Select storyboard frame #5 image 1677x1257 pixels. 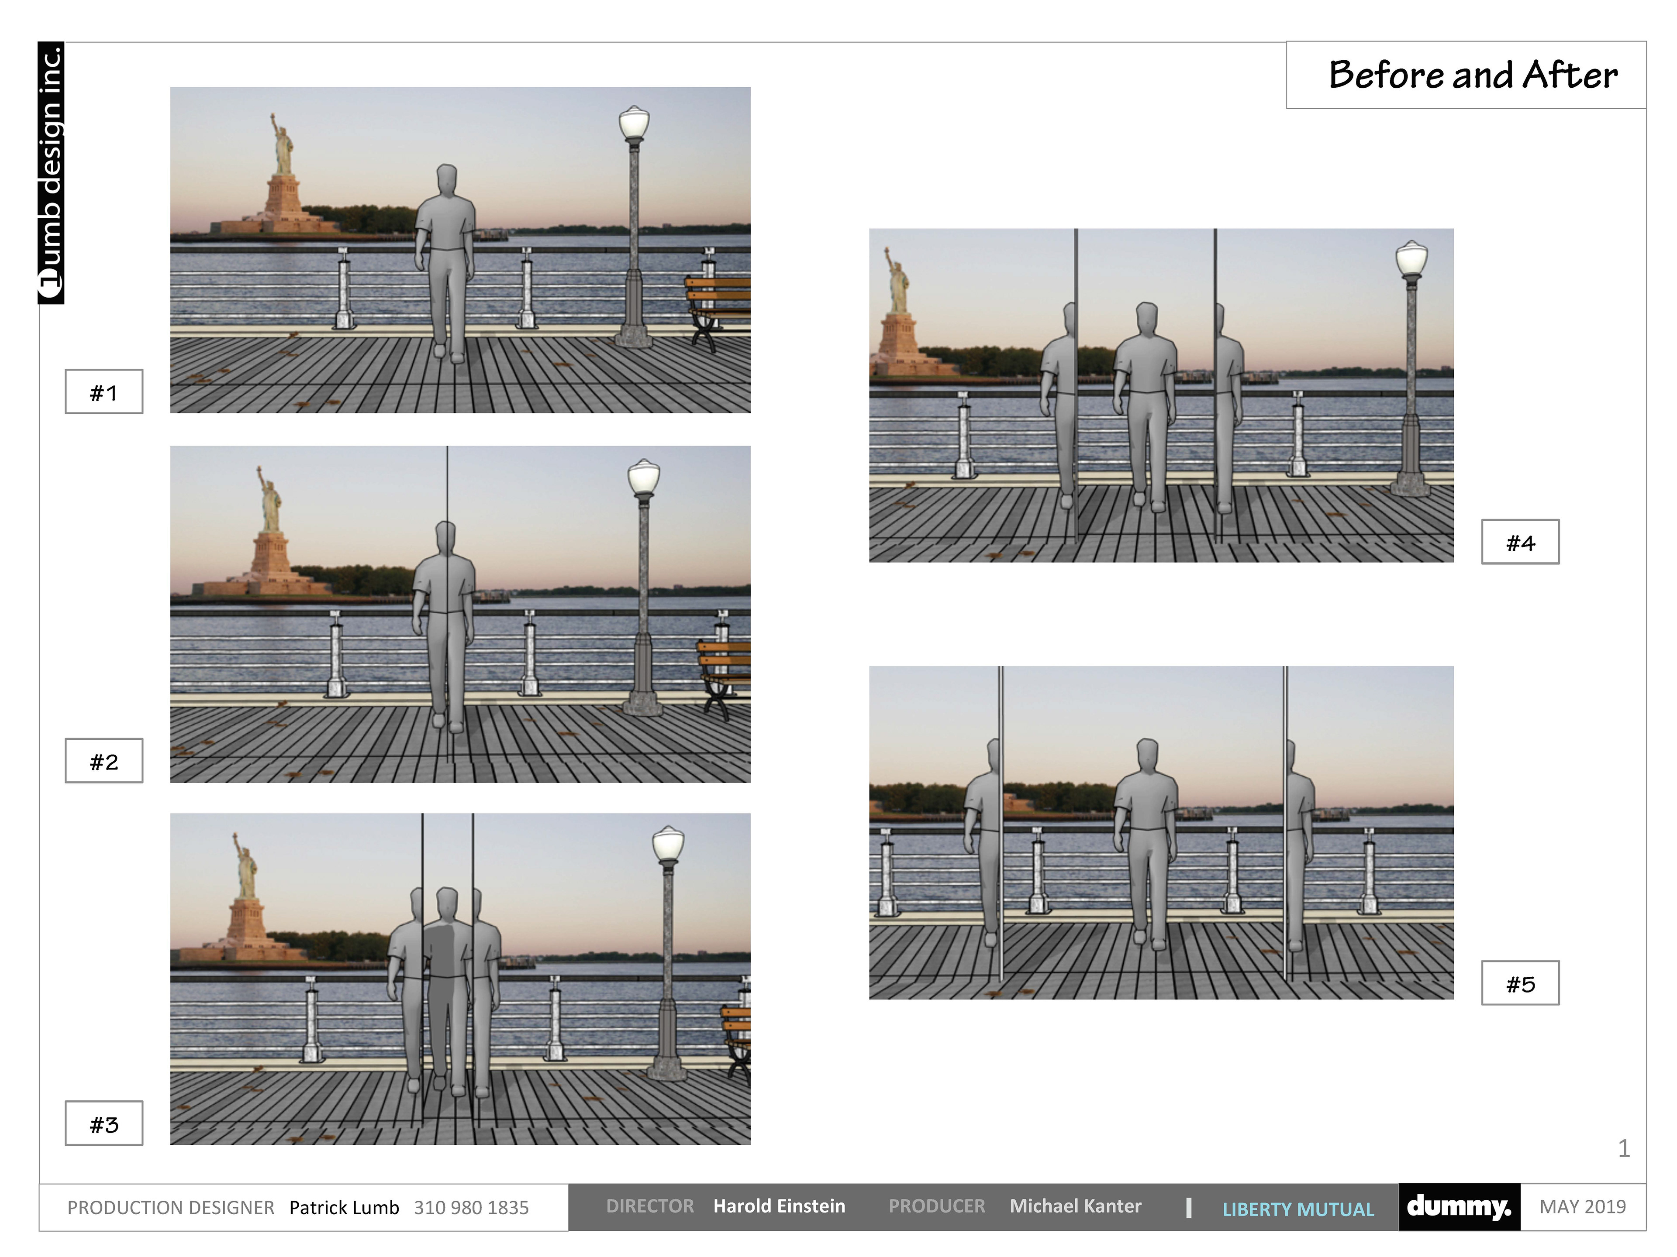pyautogui.click(x=1161, y=832)
